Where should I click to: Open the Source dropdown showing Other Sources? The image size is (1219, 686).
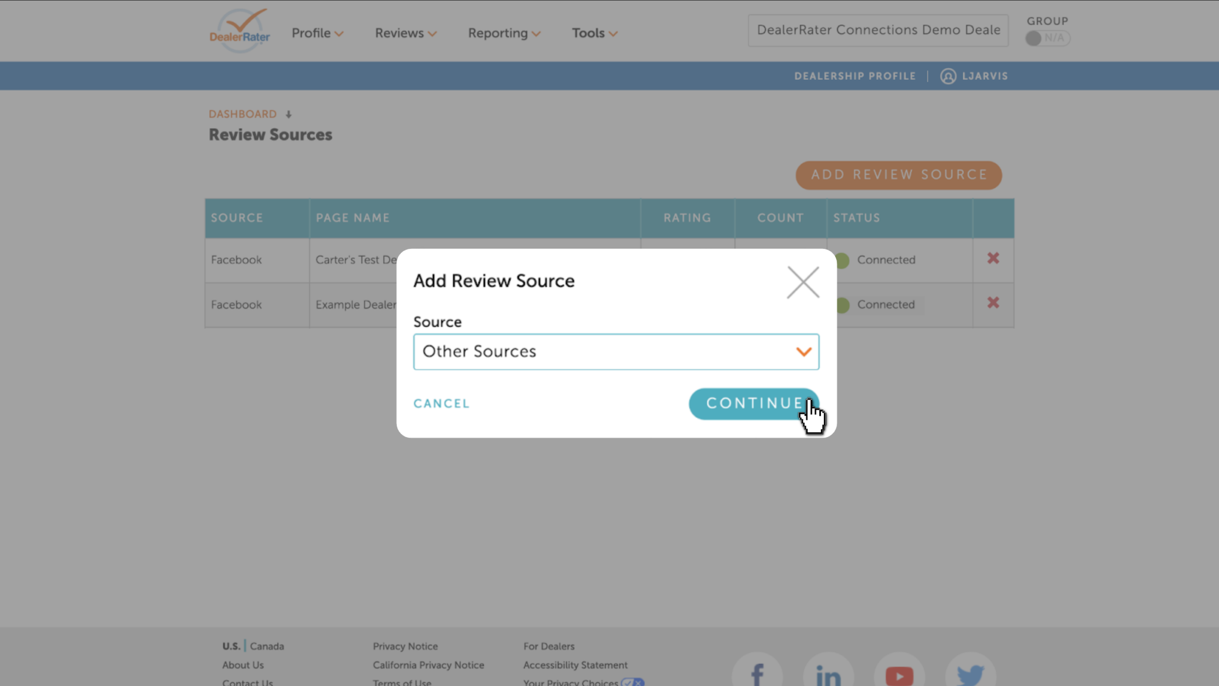pos(616,352)
